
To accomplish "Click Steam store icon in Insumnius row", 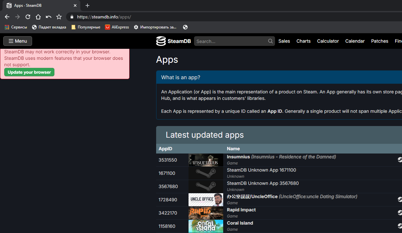I will point(400,160).
